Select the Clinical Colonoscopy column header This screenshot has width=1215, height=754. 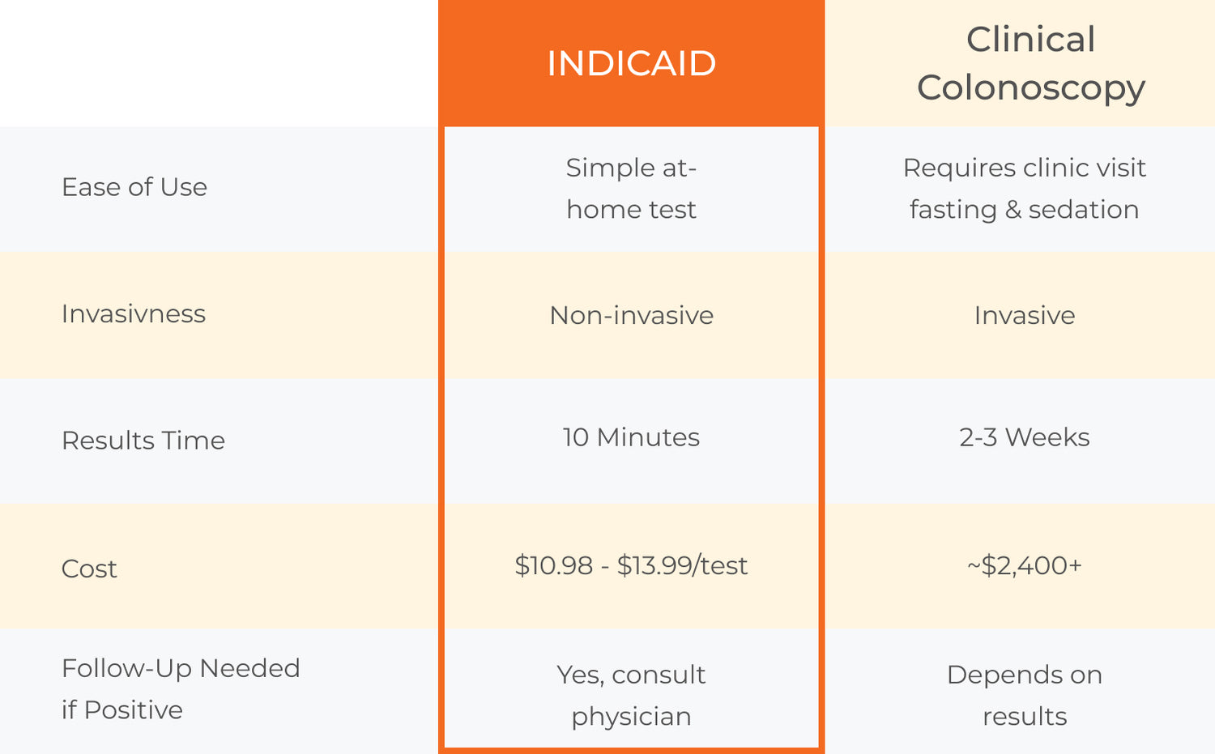point(1030,63)
